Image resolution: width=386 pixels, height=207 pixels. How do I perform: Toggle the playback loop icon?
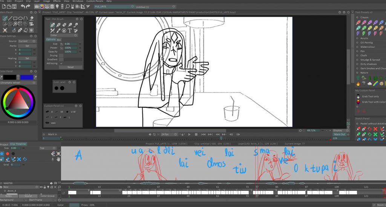point(154,134)
